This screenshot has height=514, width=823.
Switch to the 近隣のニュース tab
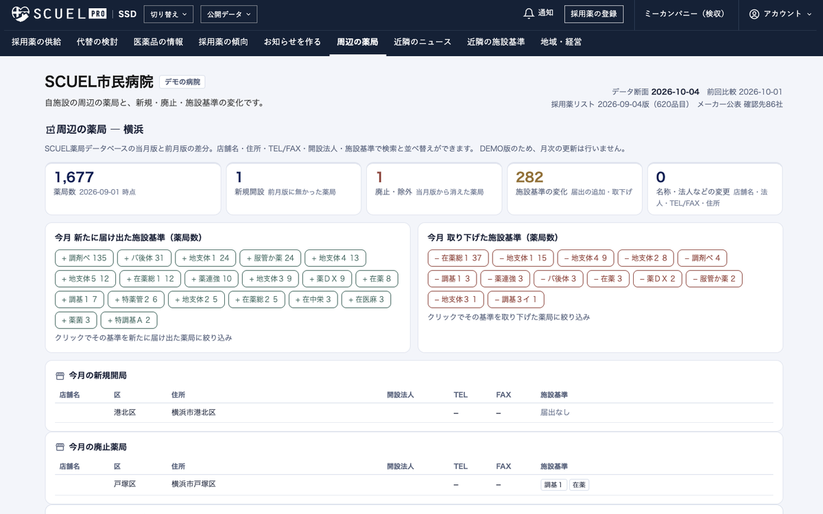click(x=422, y=42)
